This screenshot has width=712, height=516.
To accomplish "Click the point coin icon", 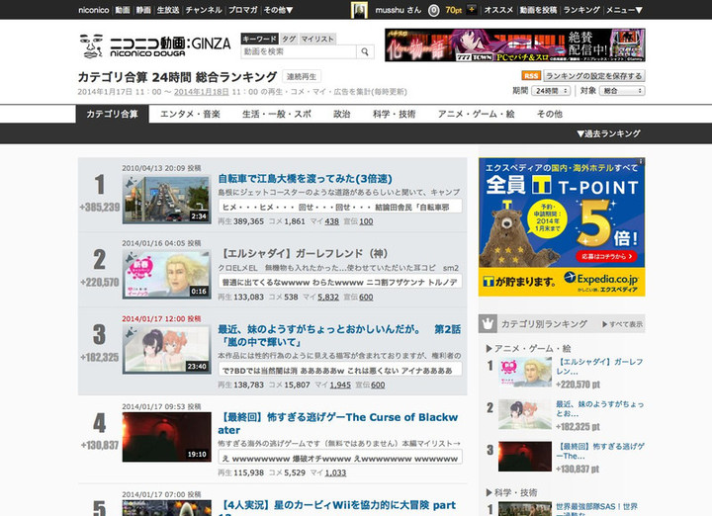I will 434,10.
